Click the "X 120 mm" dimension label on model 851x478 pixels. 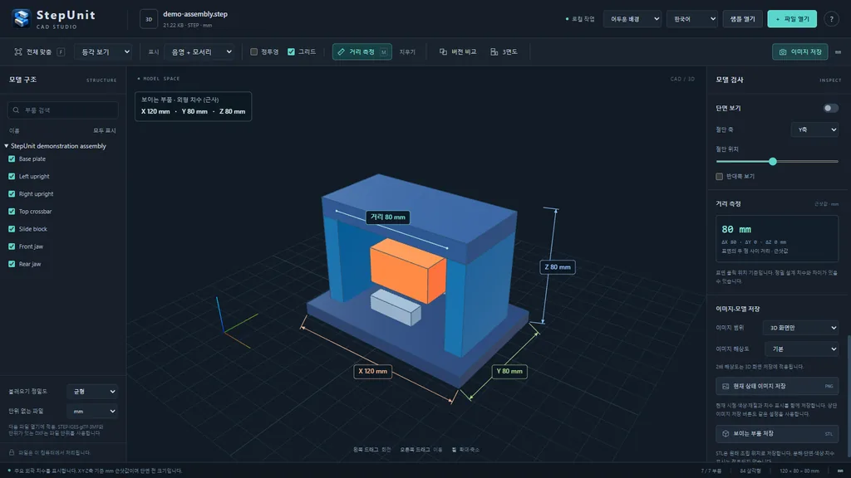[x=373, y=371]
